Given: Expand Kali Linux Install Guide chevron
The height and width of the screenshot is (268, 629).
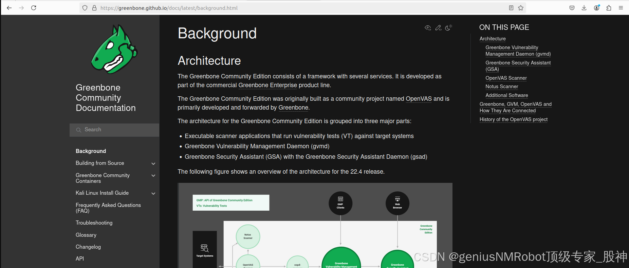Looking at the screenshot, I should [x=153, y=193].
